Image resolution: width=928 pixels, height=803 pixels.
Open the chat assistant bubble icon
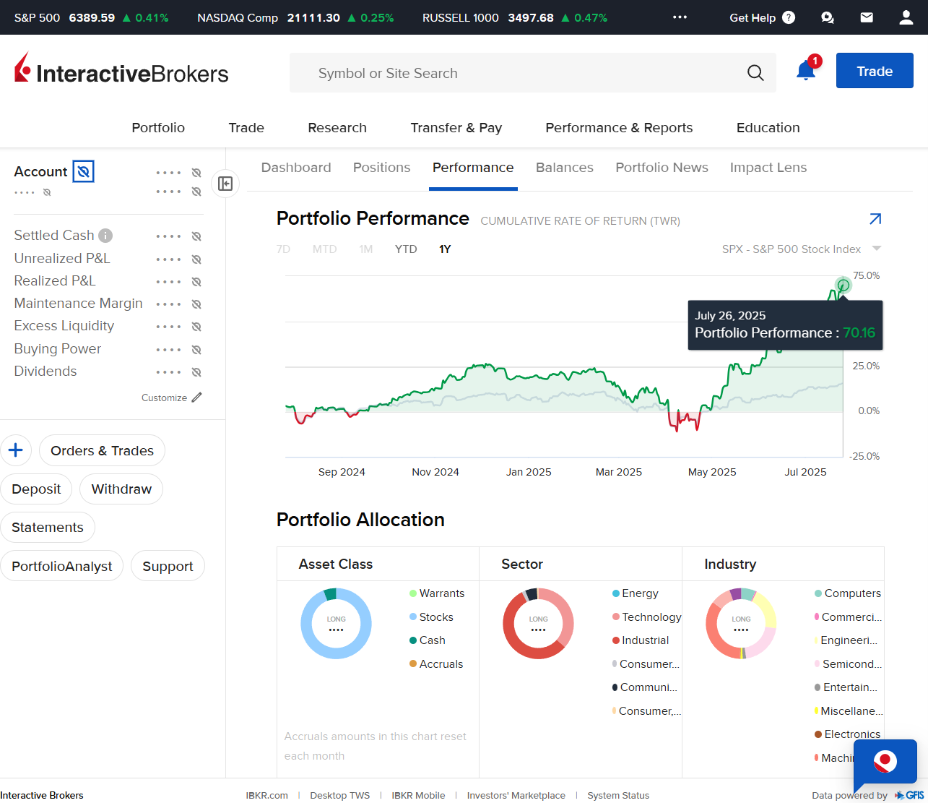coord(885,761)
